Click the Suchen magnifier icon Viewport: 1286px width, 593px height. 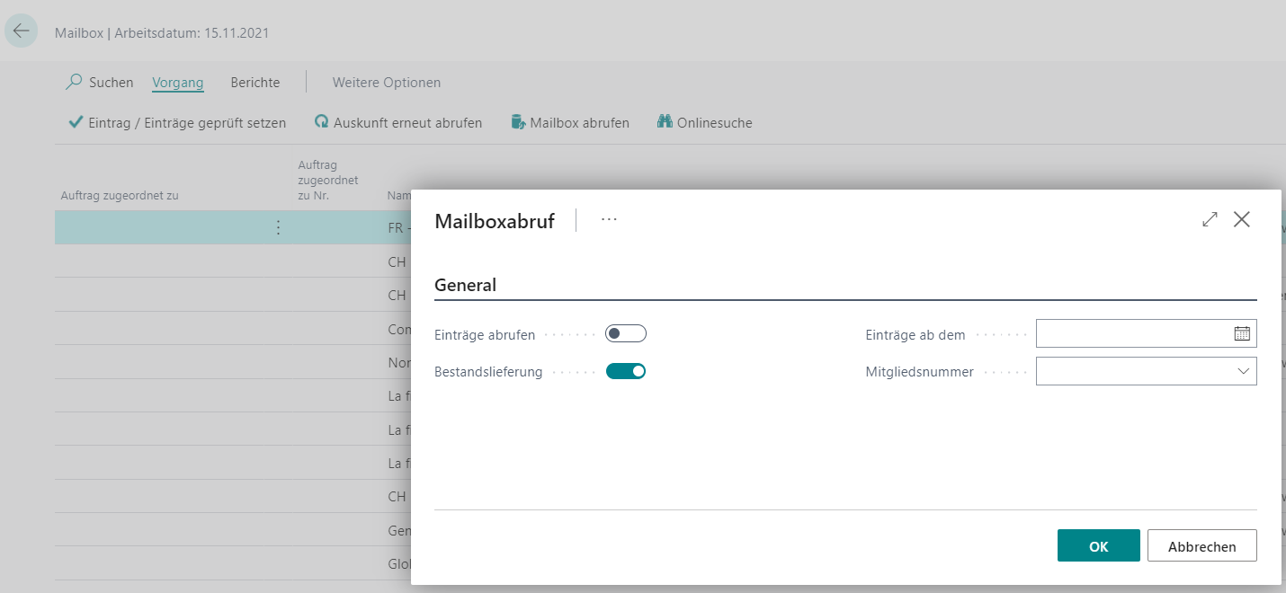(75, 83)
